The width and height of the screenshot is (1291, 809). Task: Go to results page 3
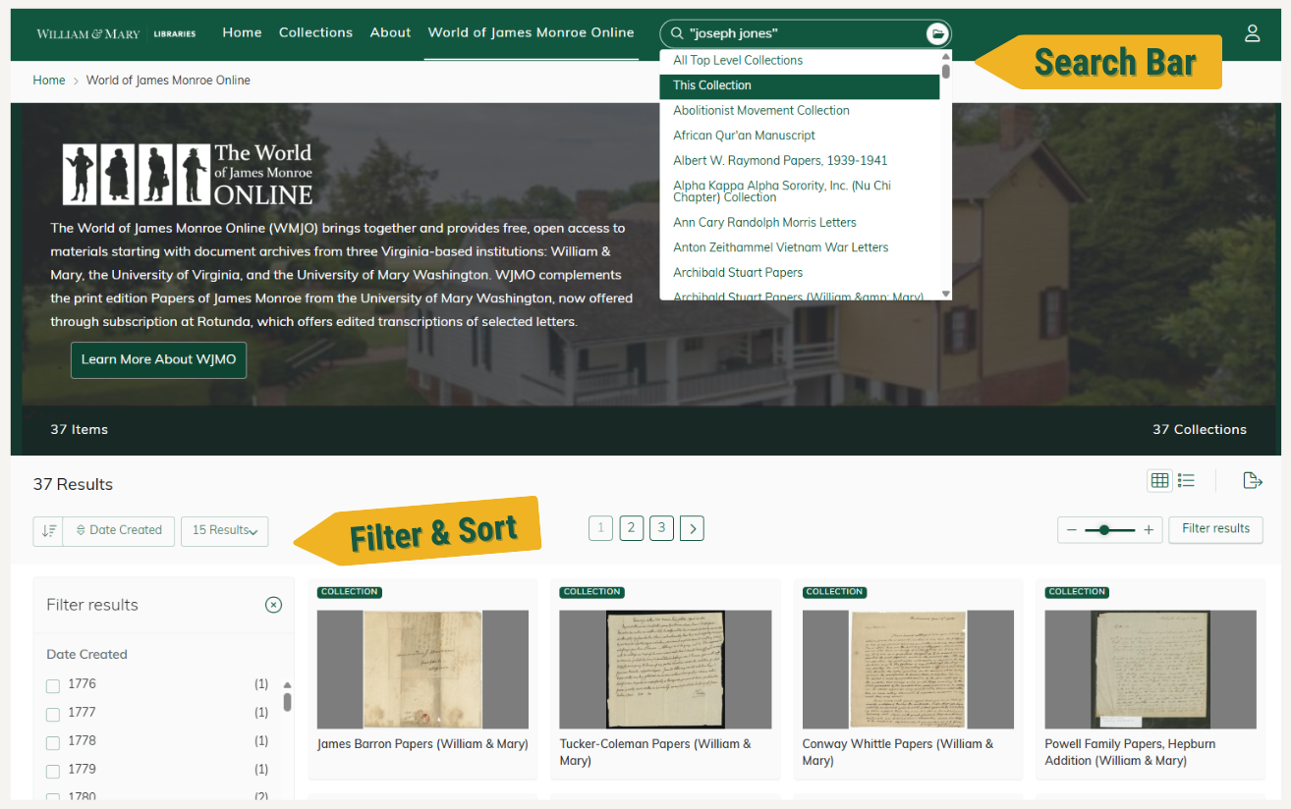pos(661,528)
